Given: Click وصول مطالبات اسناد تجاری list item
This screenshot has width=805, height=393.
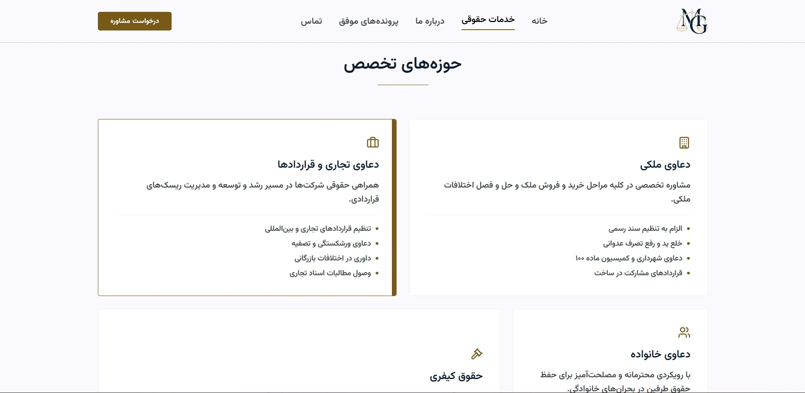Looking at the screenshot, I should (x=330, y=273).
